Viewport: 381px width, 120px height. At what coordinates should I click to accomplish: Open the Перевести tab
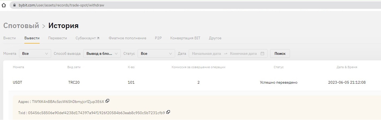(x=58, y=38)
